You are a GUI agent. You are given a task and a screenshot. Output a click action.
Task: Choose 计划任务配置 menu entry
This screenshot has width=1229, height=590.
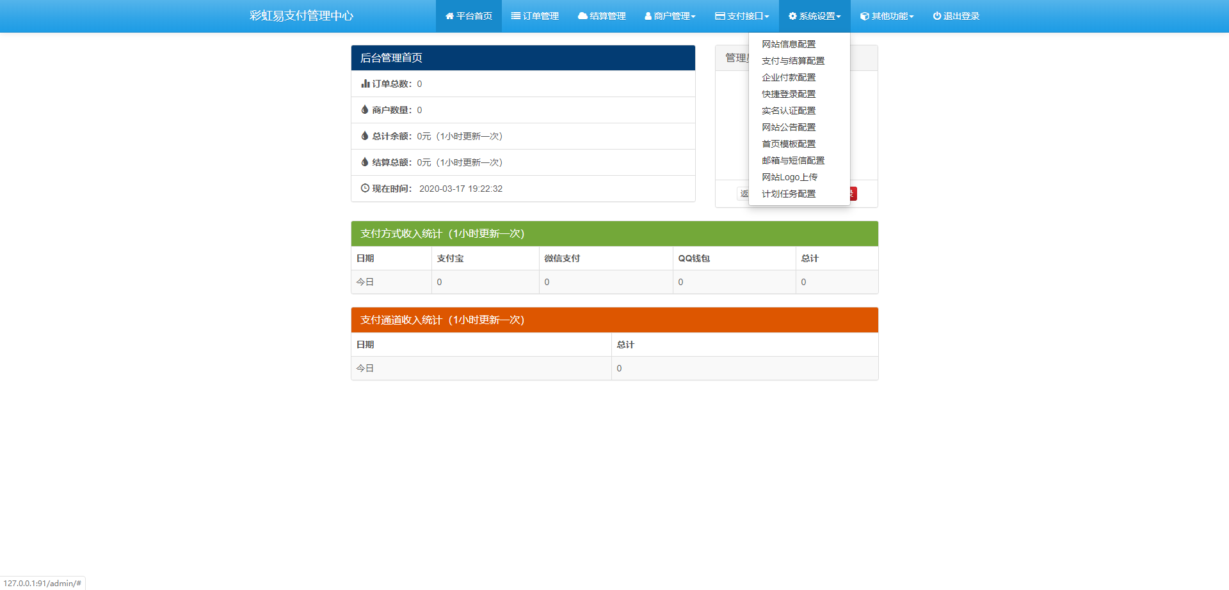point(788,194)
